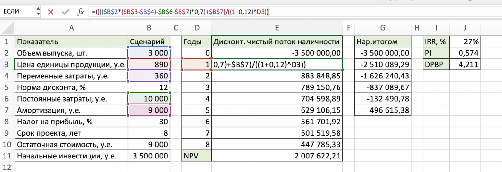Click the Name Box showing ЕСЛИ
The height and width of the screenshot is (172, 502).
click(x=18, y=12)
